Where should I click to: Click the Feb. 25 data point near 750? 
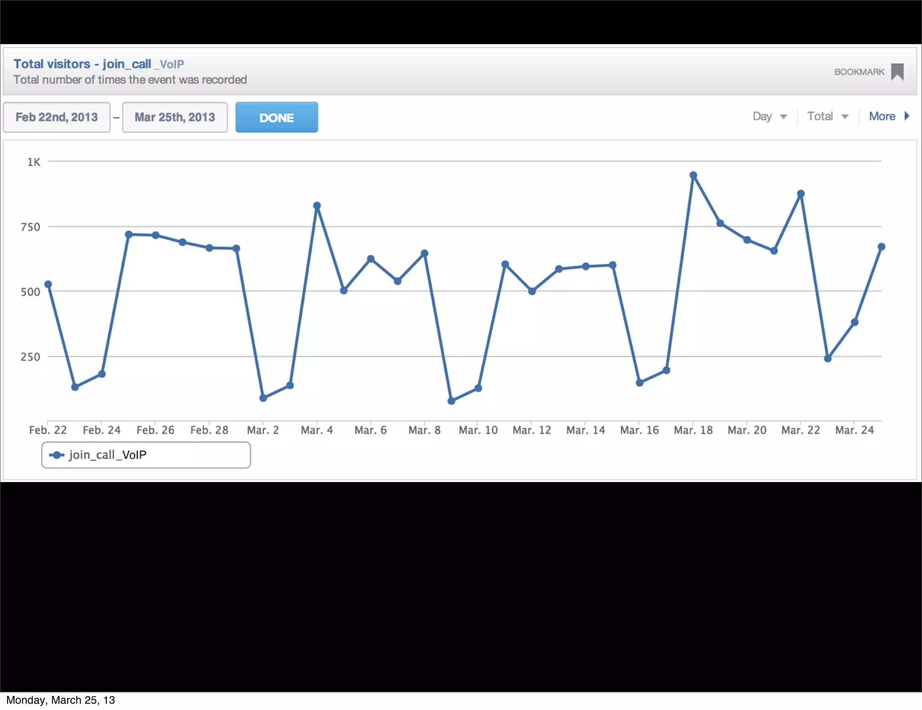pos(129,234)
